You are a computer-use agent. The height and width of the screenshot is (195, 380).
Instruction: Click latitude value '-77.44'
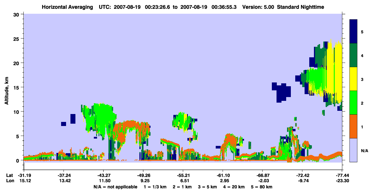tap(342, 175)
